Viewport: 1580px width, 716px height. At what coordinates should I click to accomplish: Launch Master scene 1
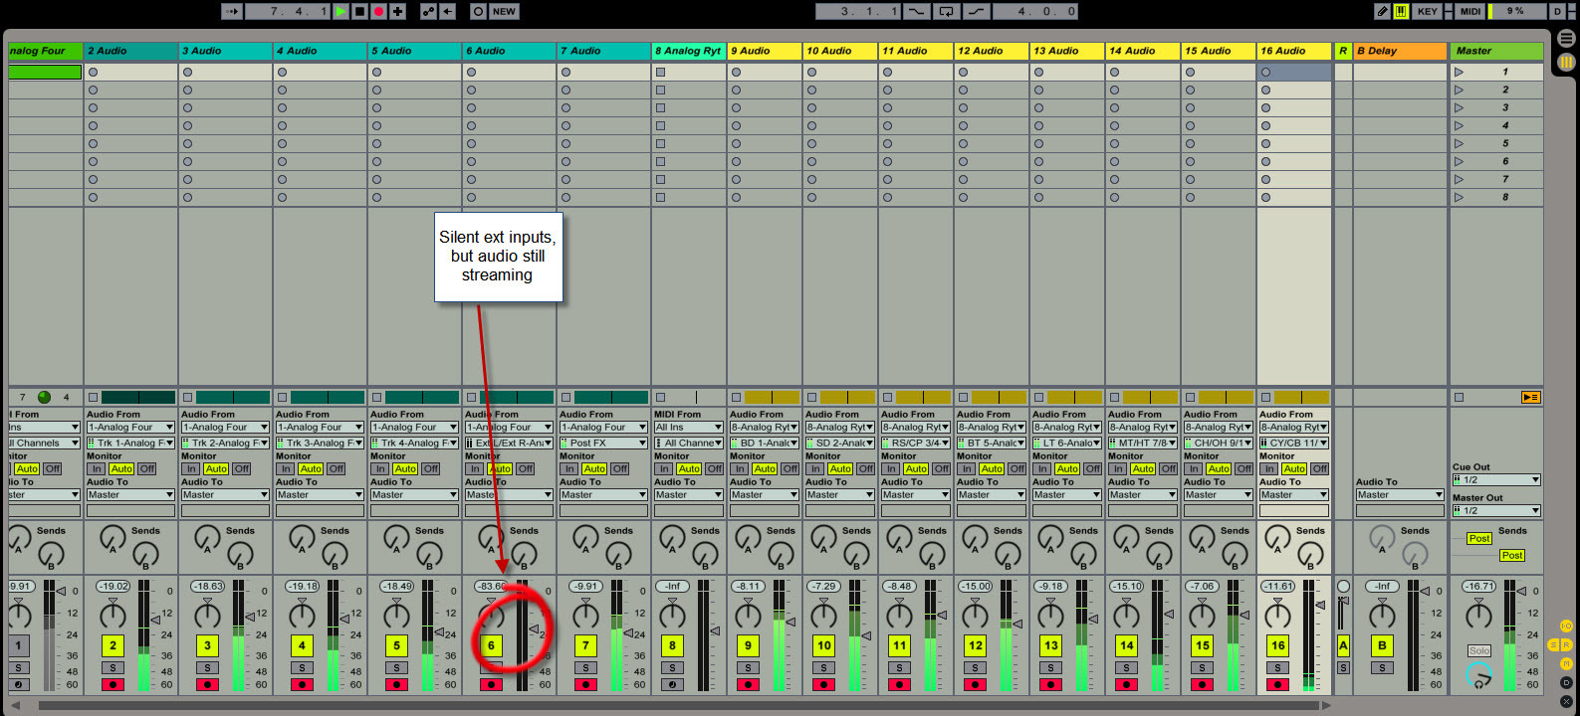(1460, 72)
